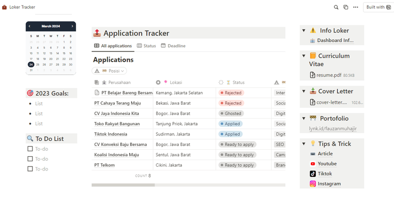The height and width of the screenshot is (197, 394).
Task: Click the briefcase Loker Tracker page icon
Action: click(x=4, y=7)
